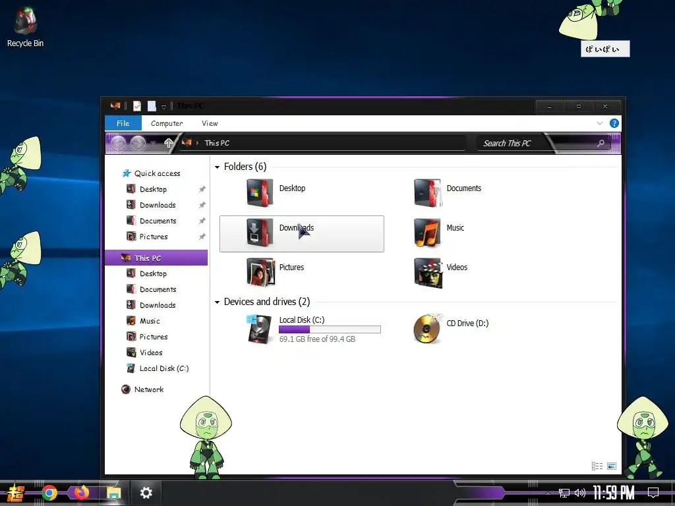This screenshot has height=506, width=675.
Task: Select the Downloads folder in Folders section
Action: pos(301,234)
